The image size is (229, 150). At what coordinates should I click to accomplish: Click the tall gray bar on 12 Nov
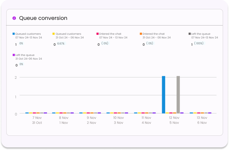click(x=178, y=94)
